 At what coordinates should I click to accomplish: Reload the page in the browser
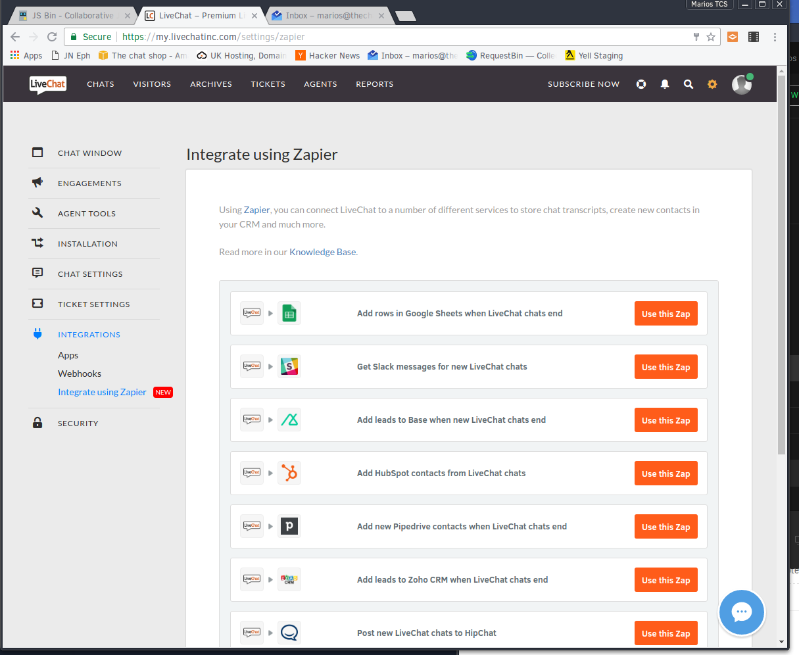click(x=52, y=37)
